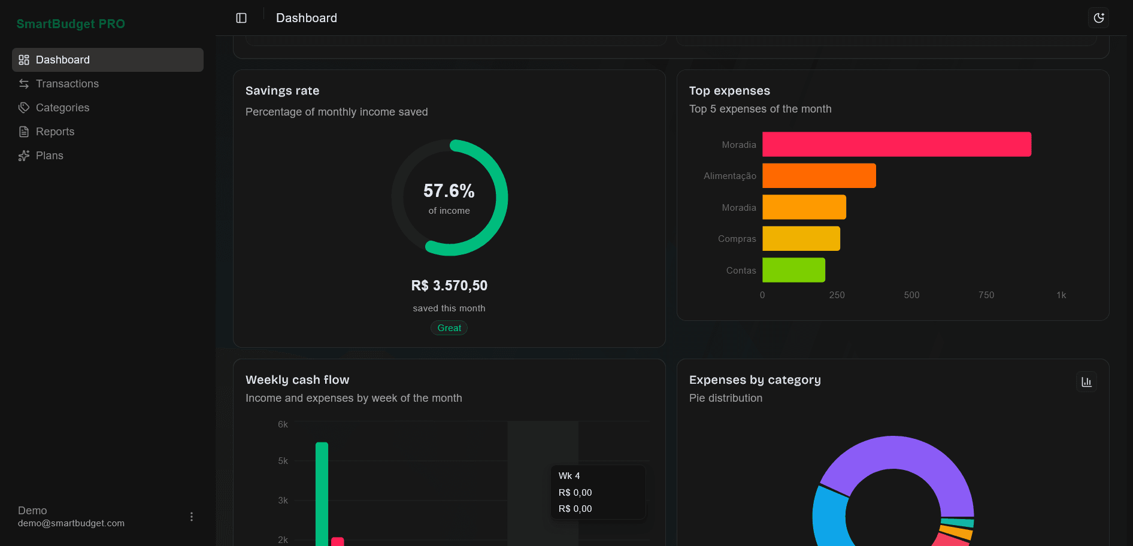The height and width of the screenshot is (546, 1133).
Task: Click the Alimentação axis label
Action: [x=729, y=176]
